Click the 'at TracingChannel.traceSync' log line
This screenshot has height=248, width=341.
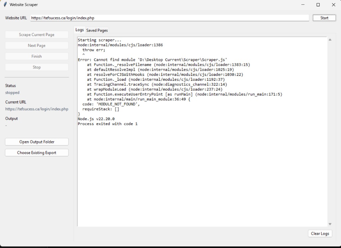[157, 84]
